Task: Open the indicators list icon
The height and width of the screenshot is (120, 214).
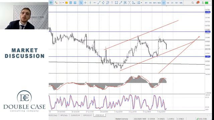Action: [x=56, y=3]
